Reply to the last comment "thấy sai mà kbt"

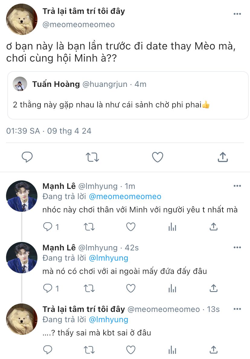click(48, 350)
